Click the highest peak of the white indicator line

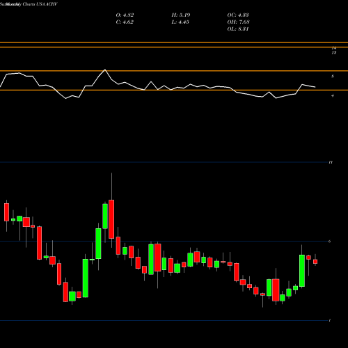(105, 70)
